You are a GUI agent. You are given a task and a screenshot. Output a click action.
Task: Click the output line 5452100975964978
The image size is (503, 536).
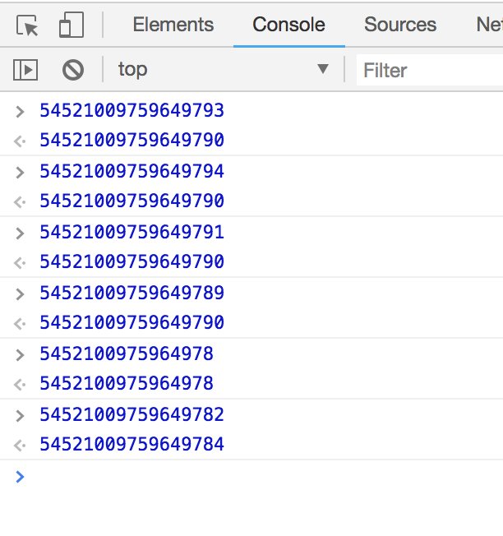click(x=127, y=383)
